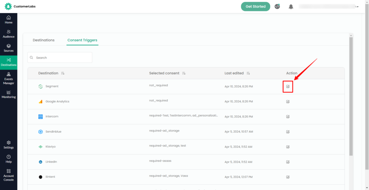This screenshot has width=369, height=190.
Task: Open Monitoring from the sidebar
Action: click(9, 94)
